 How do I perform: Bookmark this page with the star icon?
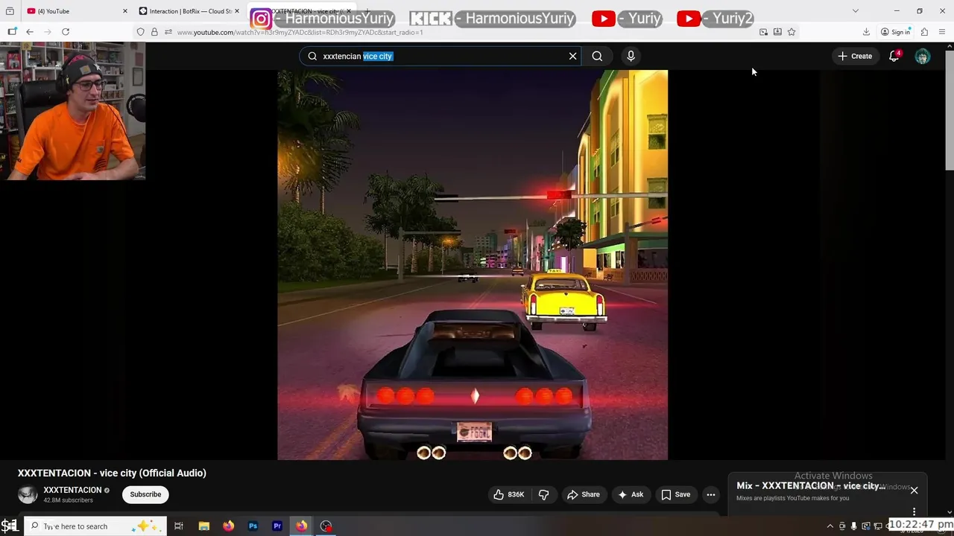tap(792, 32)
